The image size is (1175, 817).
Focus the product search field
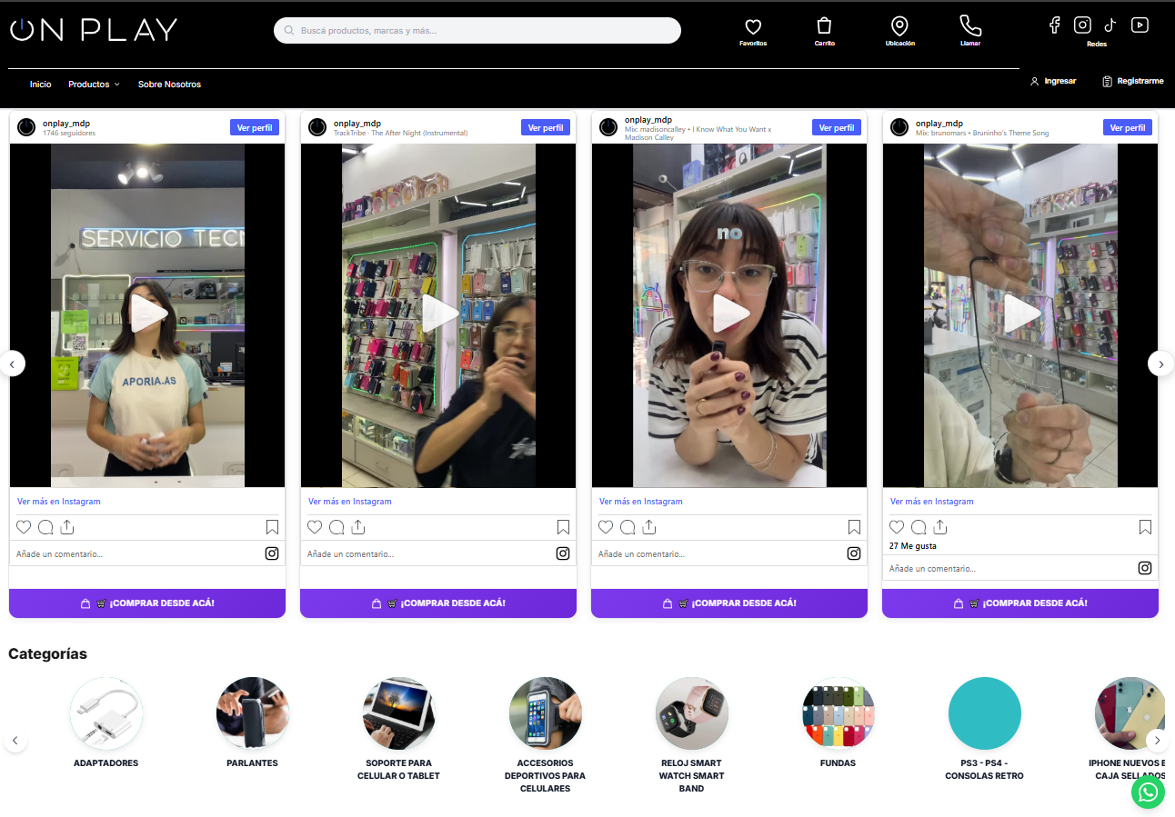pyautogui.click(x=477, y=30)
